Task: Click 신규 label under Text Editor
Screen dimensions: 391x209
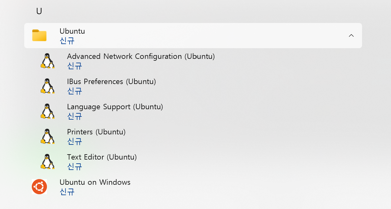Action: tap(75, 167)
